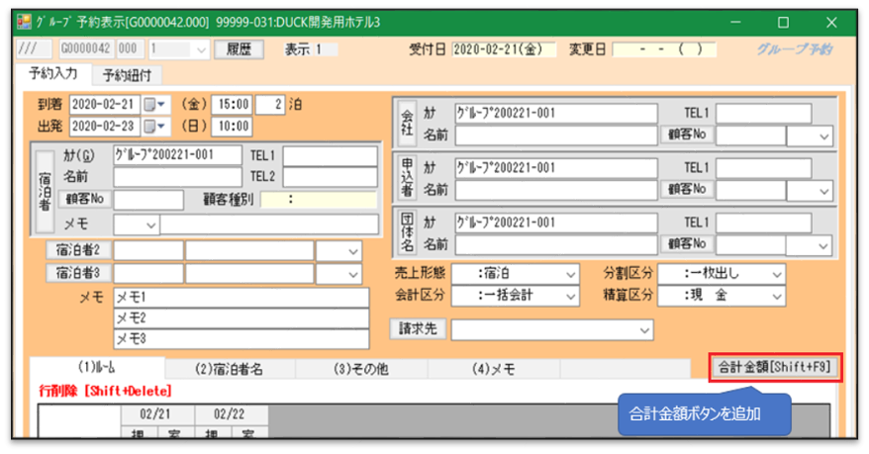Open arrival date calendar picker
The height and width of the screenshot is (454, 869).
155,105
